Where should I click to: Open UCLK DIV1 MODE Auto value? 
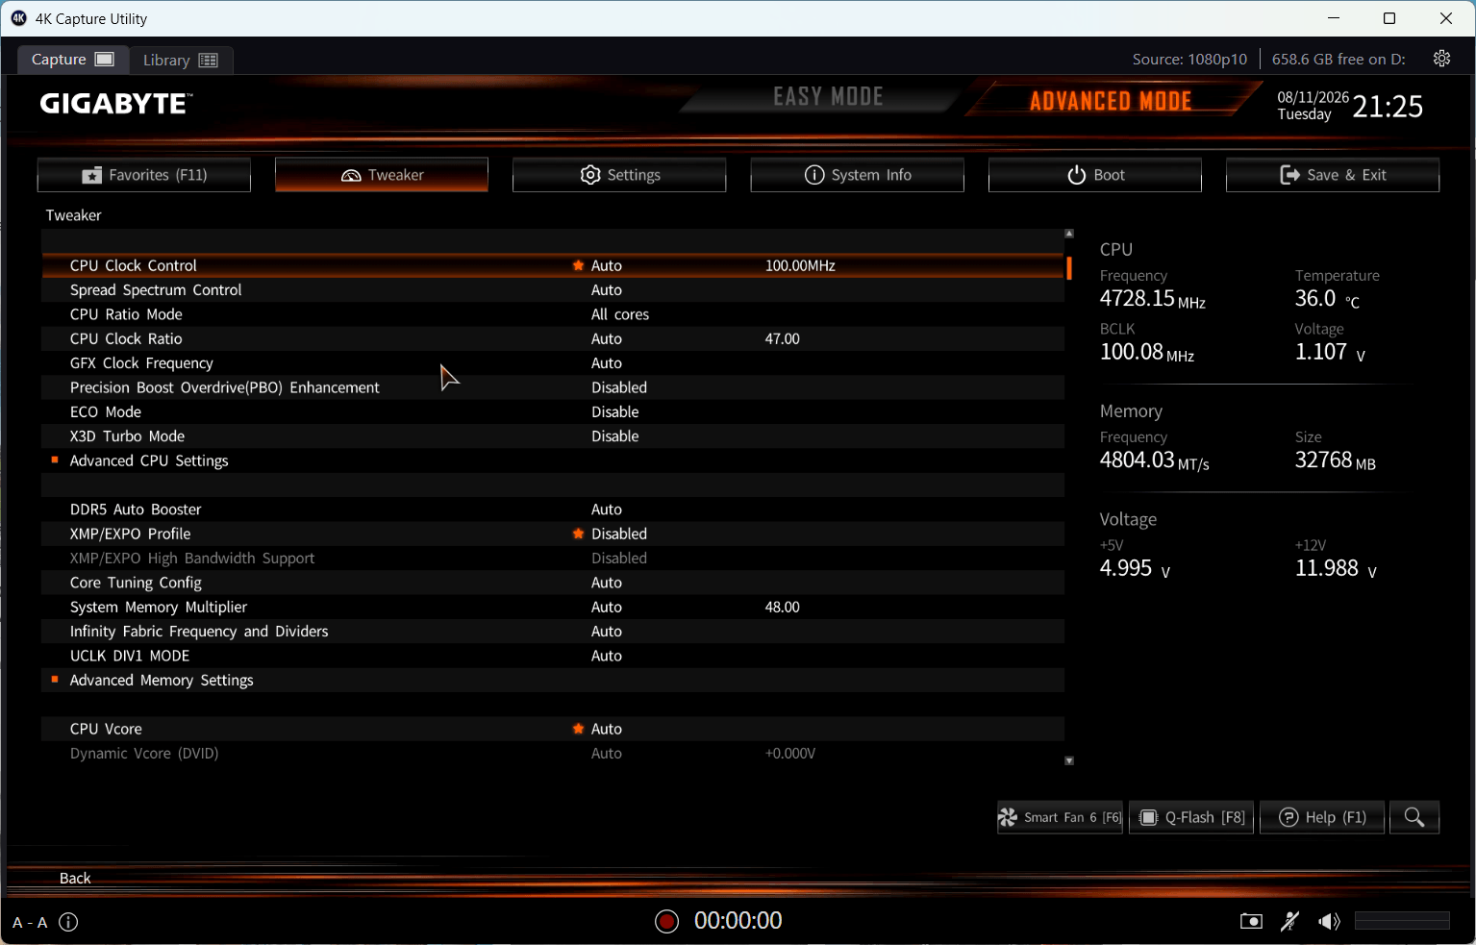point(607,656)
